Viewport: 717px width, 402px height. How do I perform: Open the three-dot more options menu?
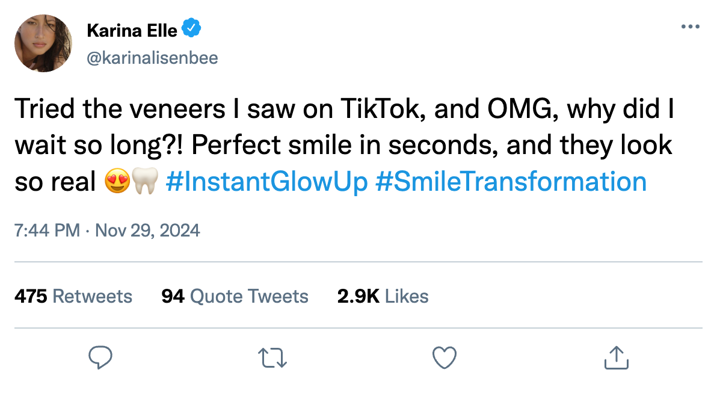point(690,27)
